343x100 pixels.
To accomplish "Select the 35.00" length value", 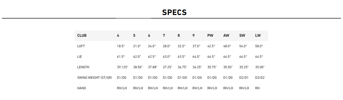I will tap(260, 67).
